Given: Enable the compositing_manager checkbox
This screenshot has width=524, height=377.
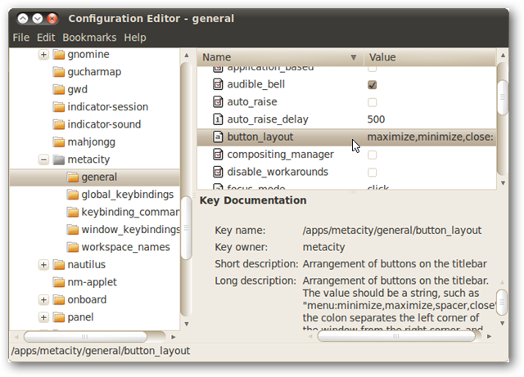Looking at the screenshot, I should (372, 155).
